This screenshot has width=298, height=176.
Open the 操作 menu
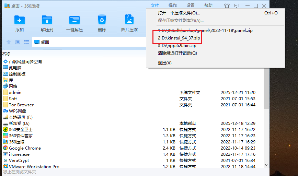pyautogui.click(x=173, y=5)
